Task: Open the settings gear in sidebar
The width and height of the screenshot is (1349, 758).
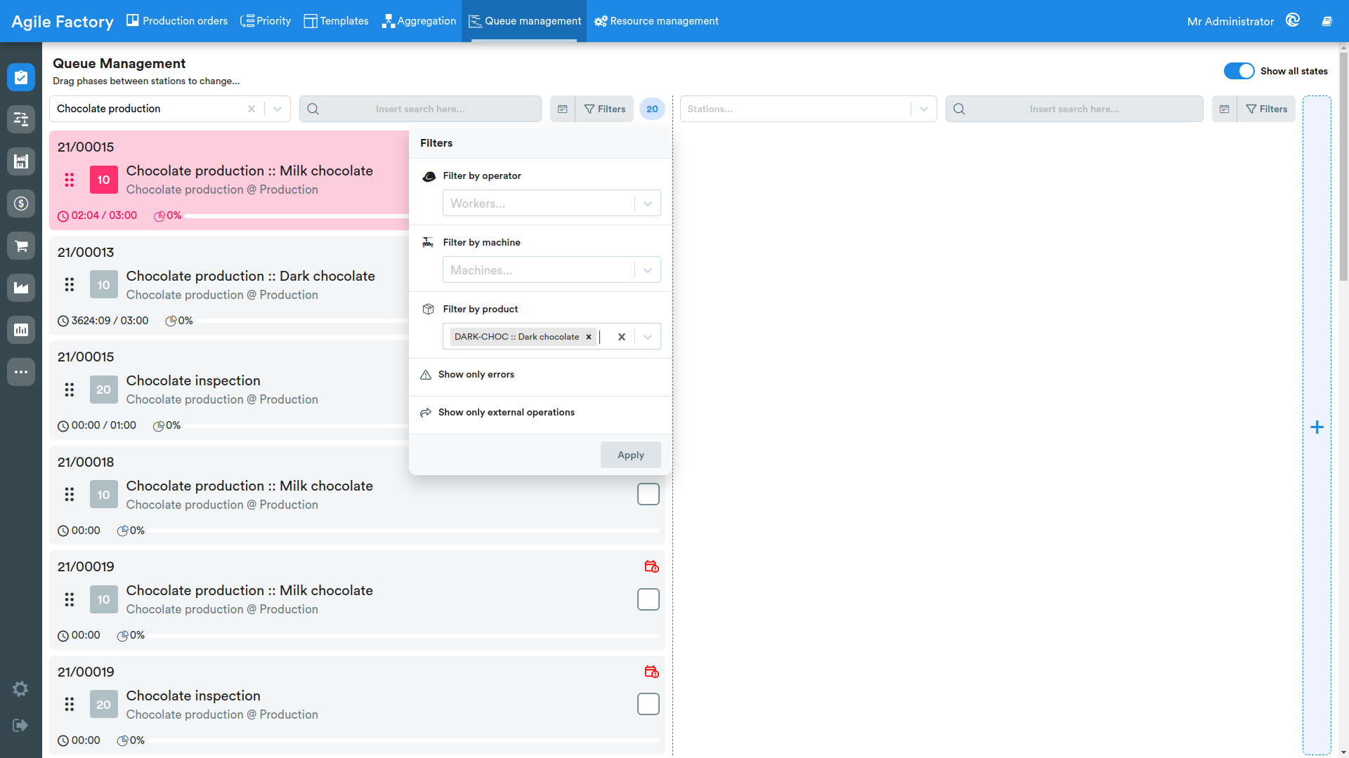Action: coord(20,689)
